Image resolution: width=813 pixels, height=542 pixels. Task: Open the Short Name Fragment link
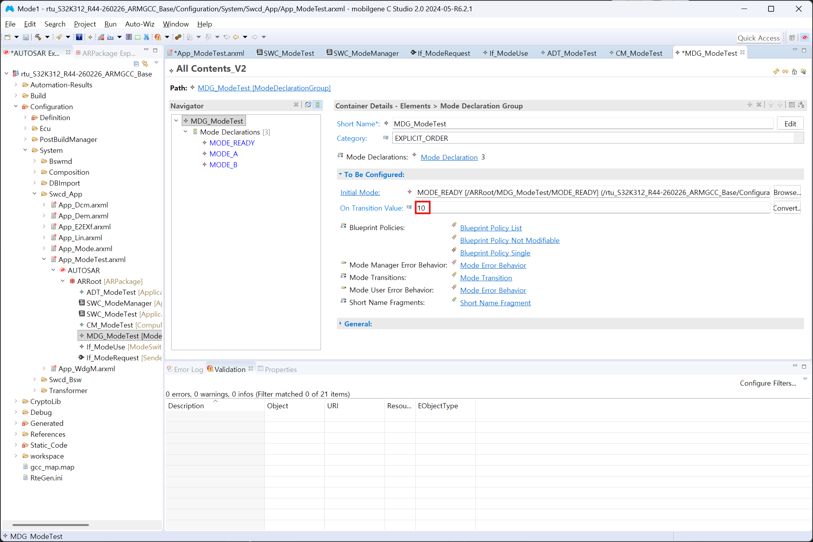(495, 303)
